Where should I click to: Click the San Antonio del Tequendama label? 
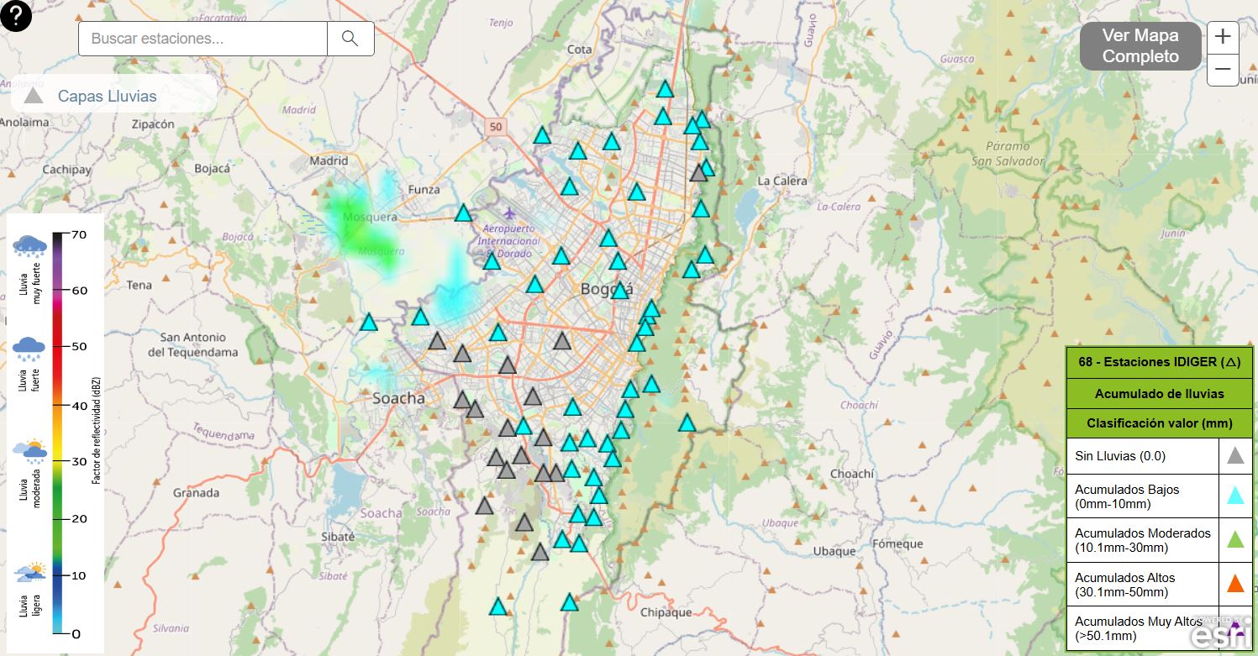click(193, 344)
